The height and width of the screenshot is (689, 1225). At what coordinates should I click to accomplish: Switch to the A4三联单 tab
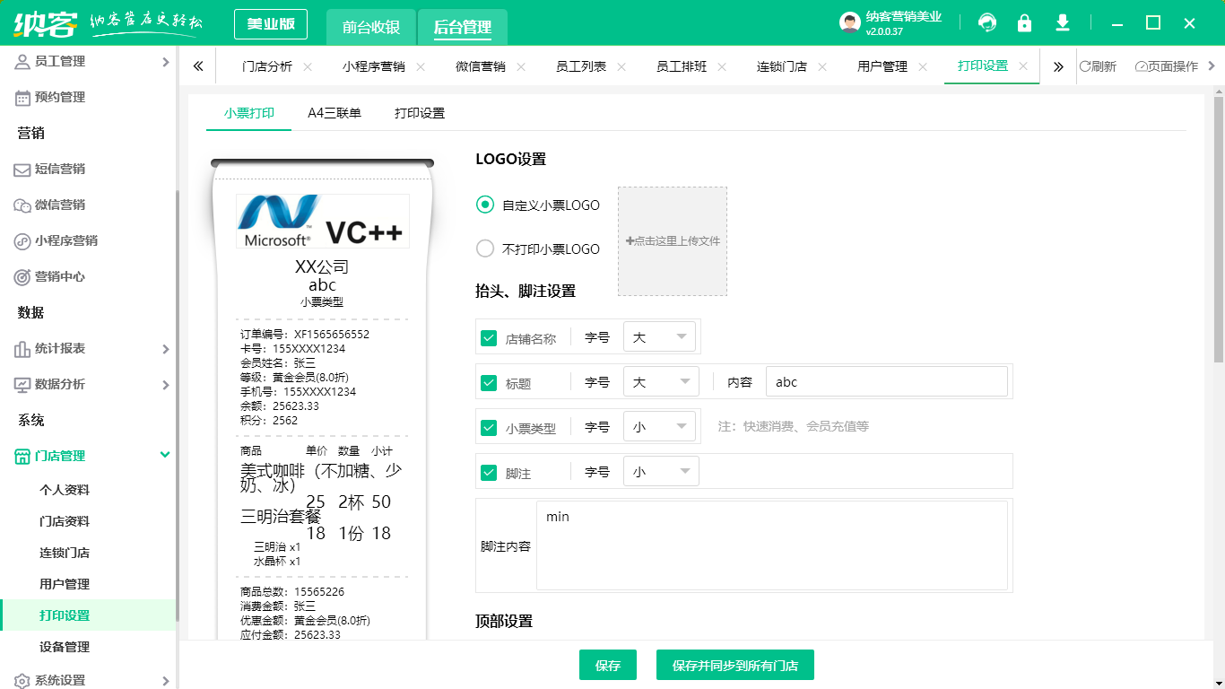(x=335, y=113)
